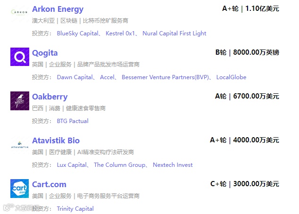The image size is (299, 214).
Task: Click the Oakberry logo icon
Action: (19, 101)
